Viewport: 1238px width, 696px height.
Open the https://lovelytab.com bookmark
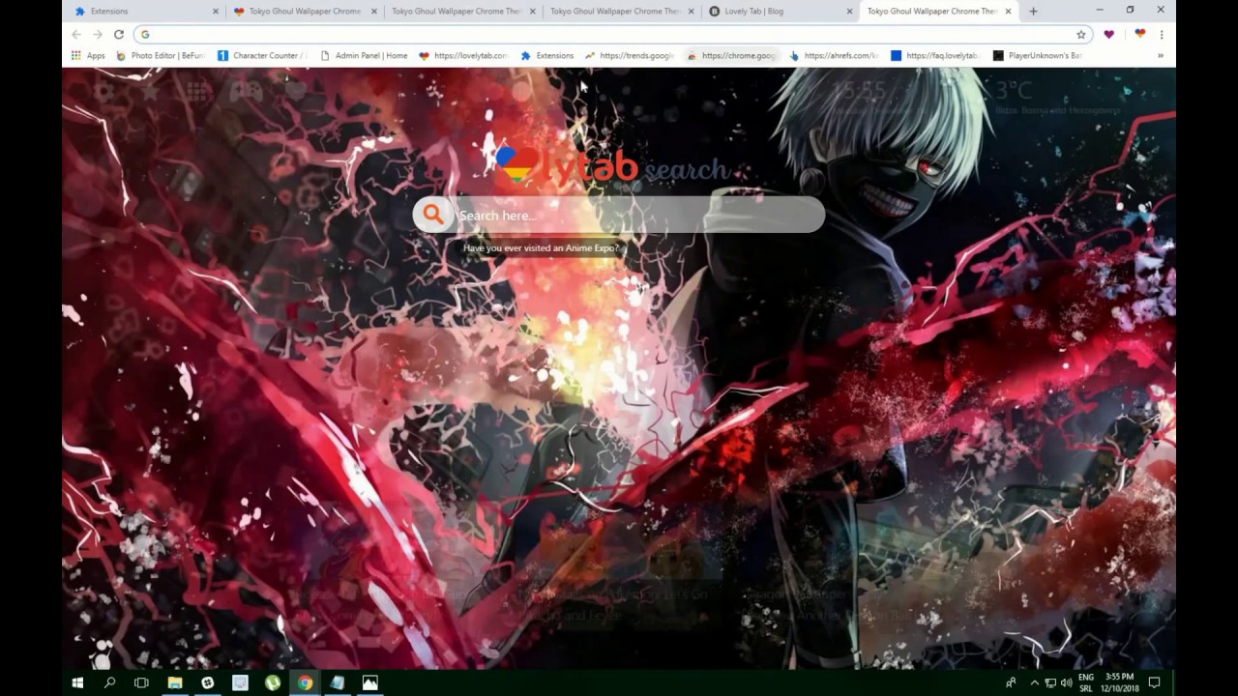pyautogui.click(x=463, y=56)
